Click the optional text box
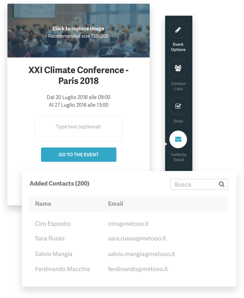This screenshot has height=298, width=244. (78, 129)
